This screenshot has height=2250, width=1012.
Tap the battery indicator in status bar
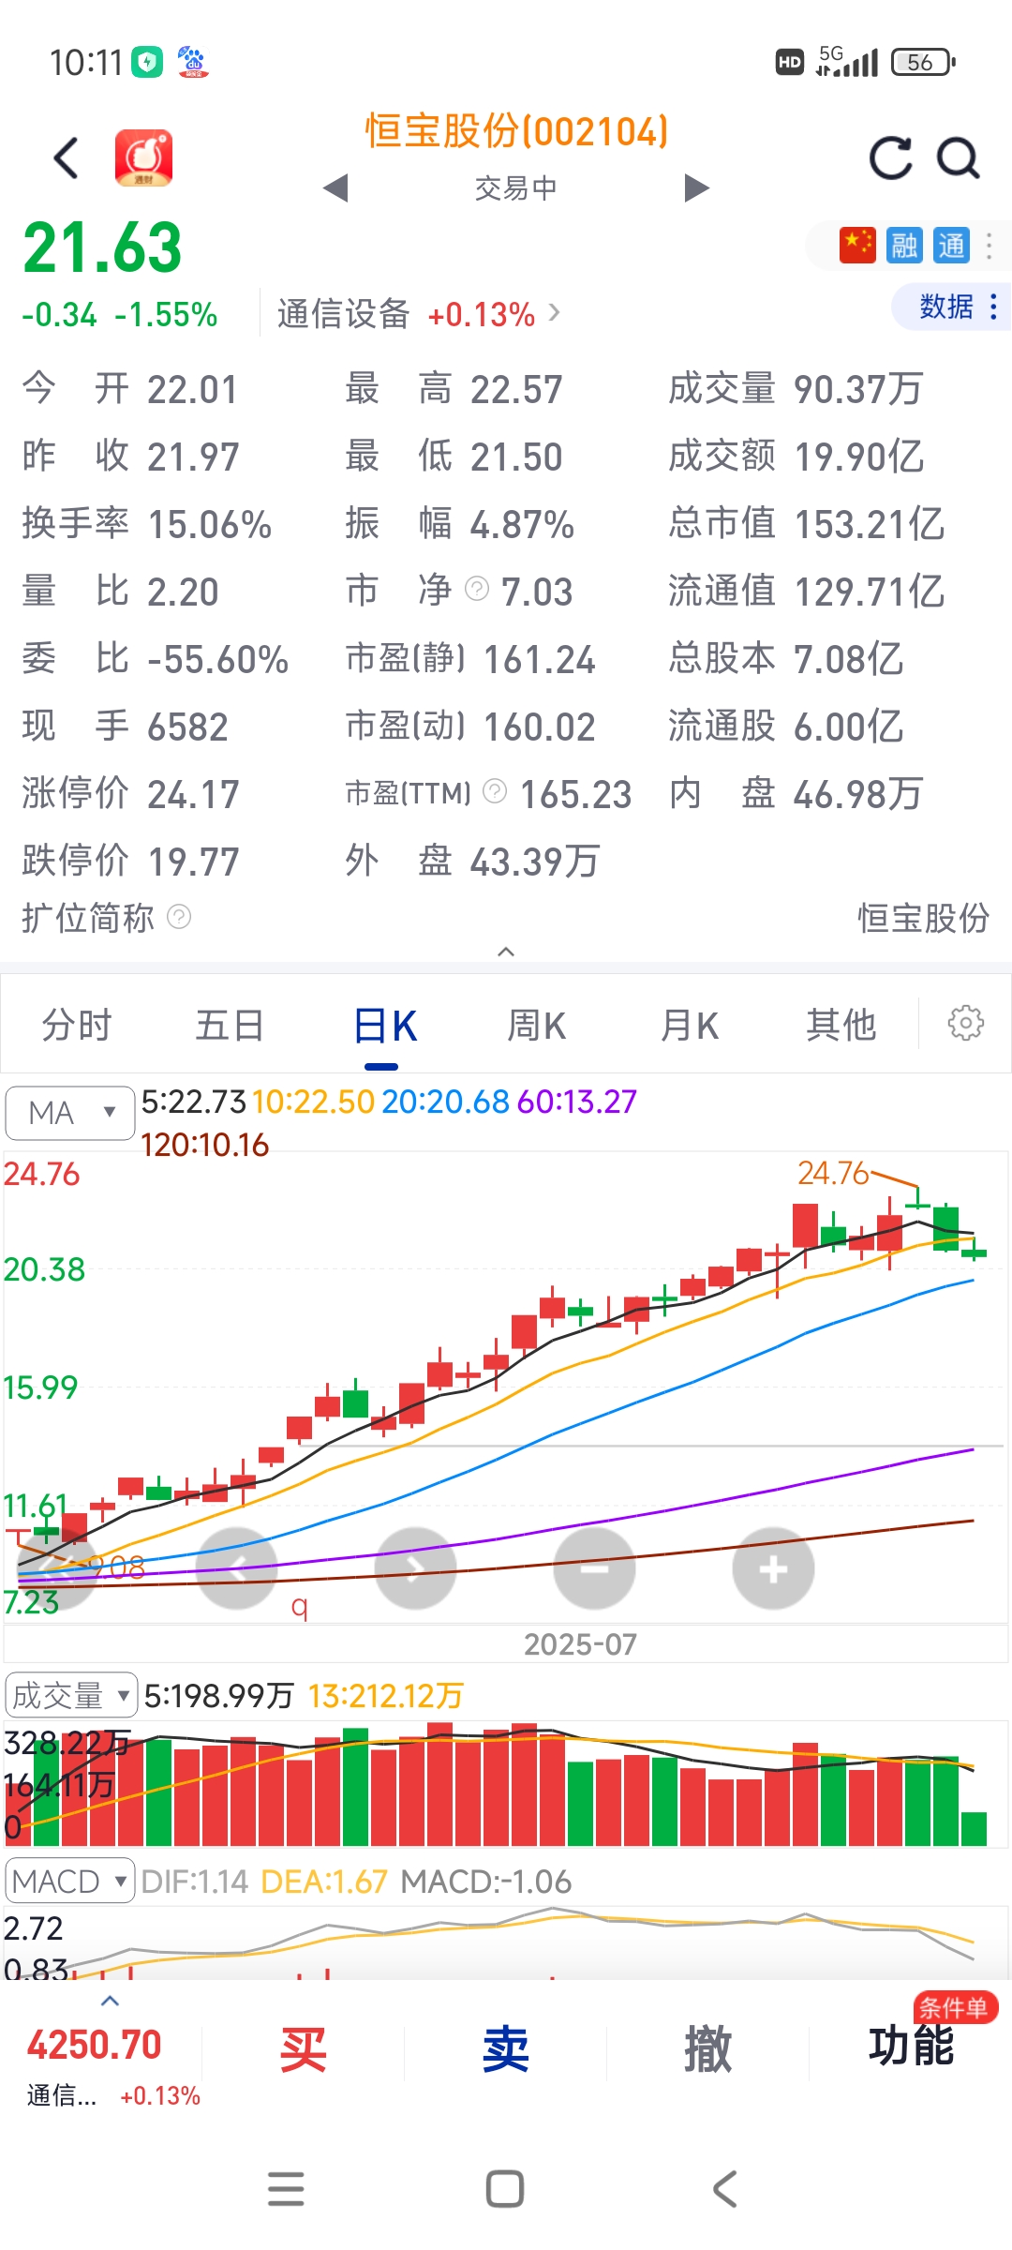pyautogui.click(x=922, y=63)
